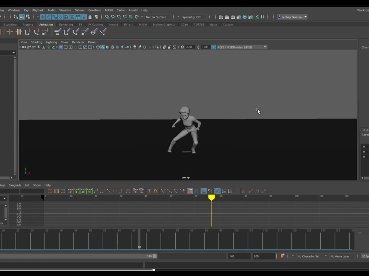Viewport: 369px width, 276px height.
Task: Click the Set Key on Scale shelf icon
Action: (x=45, y=32)
